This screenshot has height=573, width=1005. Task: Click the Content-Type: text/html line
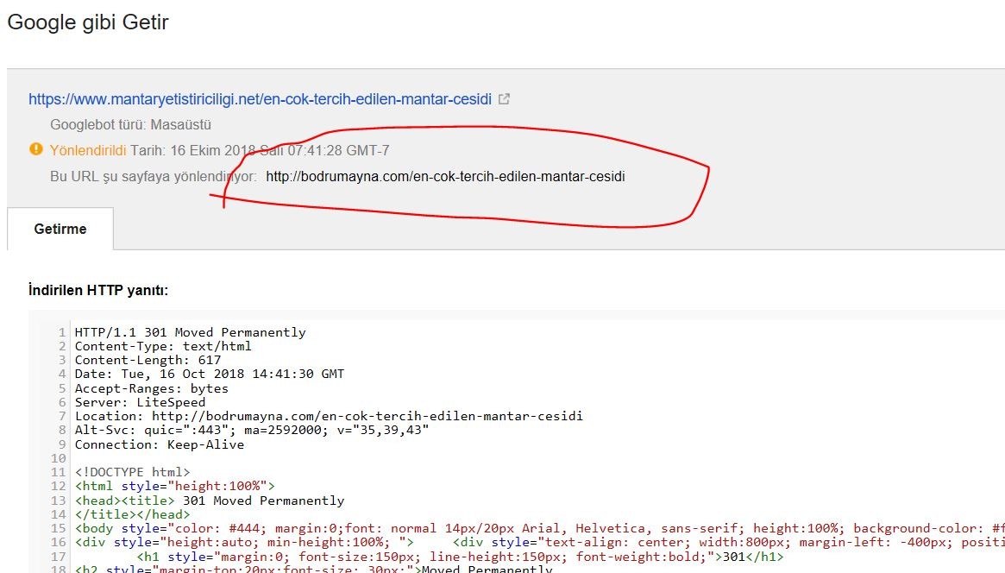(x=163, y=346)
